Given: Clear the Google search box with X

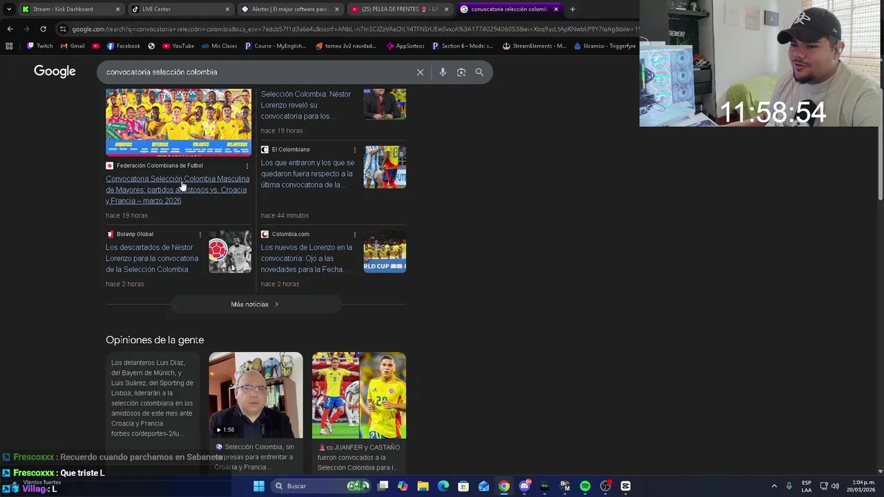Looking at the screenshot, I should (x=420, y=72).
